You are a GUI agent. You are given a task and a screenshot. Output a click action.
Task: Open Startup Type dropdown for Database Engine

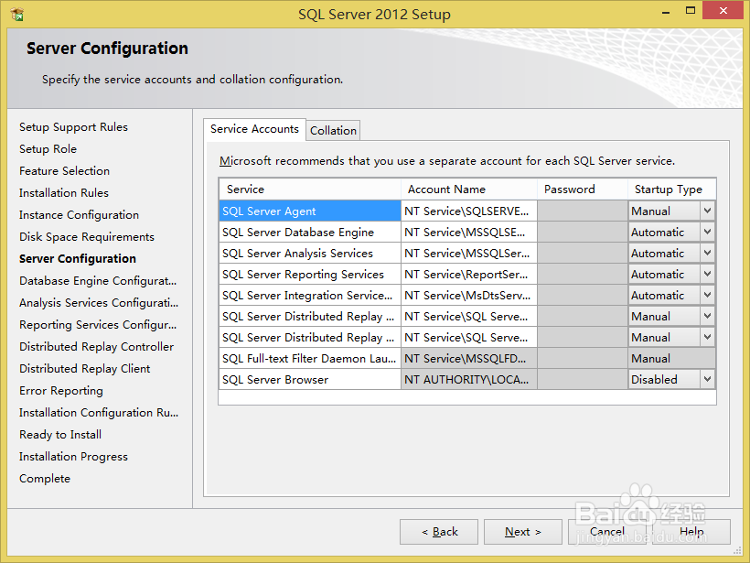pos(707,232)
